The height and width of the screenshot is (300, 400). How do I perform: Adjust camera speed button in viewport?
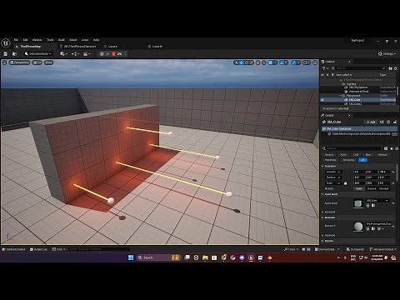(x=307, y=62)
